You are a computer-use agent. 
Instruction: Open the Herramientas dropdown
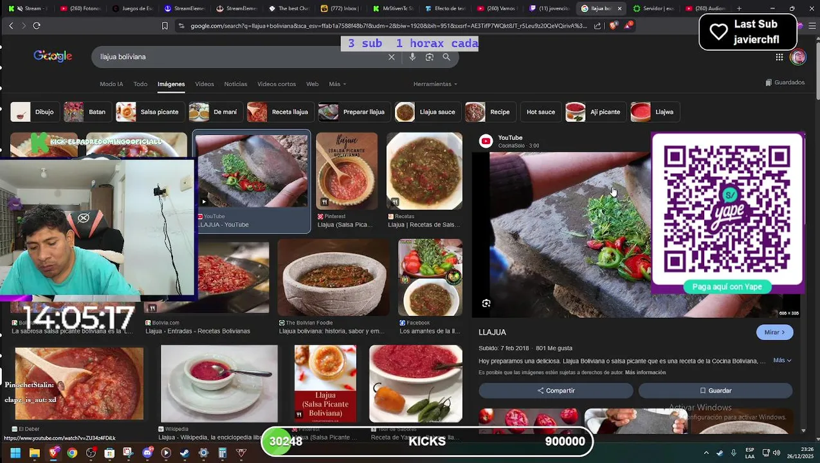click(435, 84)
